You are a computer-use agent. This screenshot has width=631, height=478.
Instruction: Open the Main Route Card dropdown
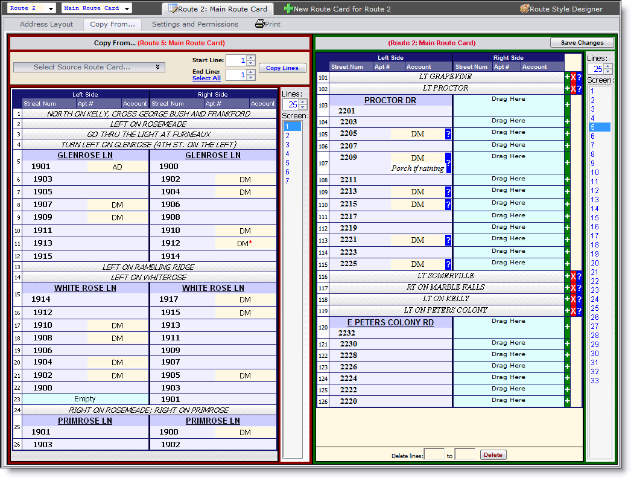click(97, 8)
